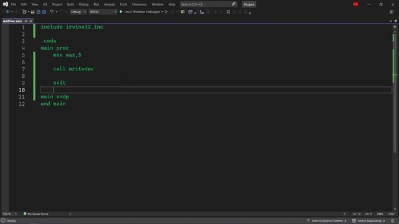Screen dimensions: 399x224
Task: Click on '.code' line
Action: pos(49,41)
